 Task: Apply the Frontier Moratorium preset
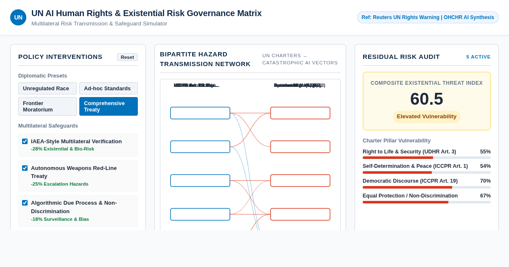pos(48,106)
